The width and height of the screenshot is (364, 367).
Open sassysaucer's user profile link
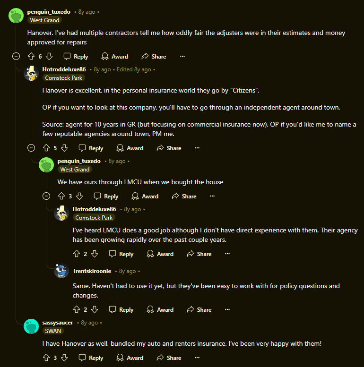click(57, 323)
